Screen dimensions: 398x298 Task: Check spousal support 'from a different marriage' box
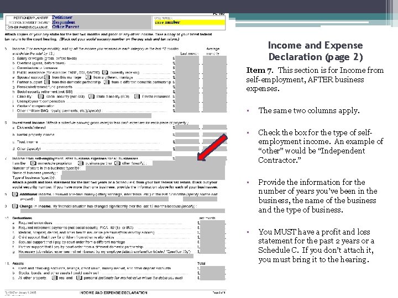click(x=88, y=77)
